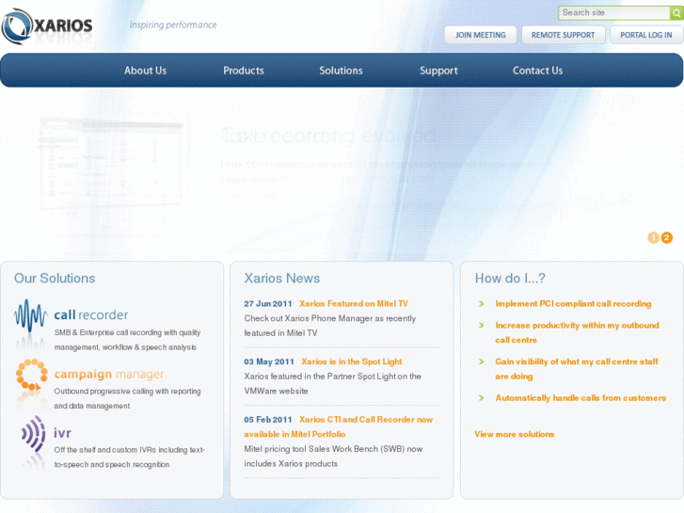Click the 27 Jun 2011 date

pyautogui.click(x=268, y=304)
